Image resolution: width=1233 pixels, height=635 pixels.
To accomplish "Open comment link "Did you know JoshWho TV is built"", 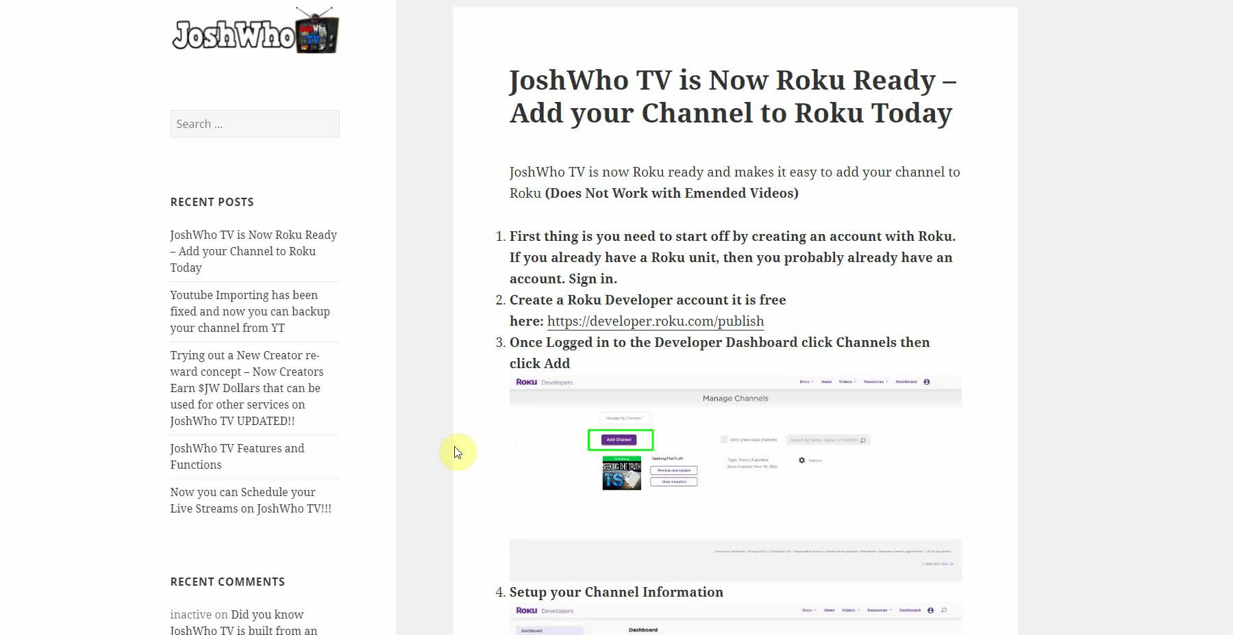I will pos(243,623).
